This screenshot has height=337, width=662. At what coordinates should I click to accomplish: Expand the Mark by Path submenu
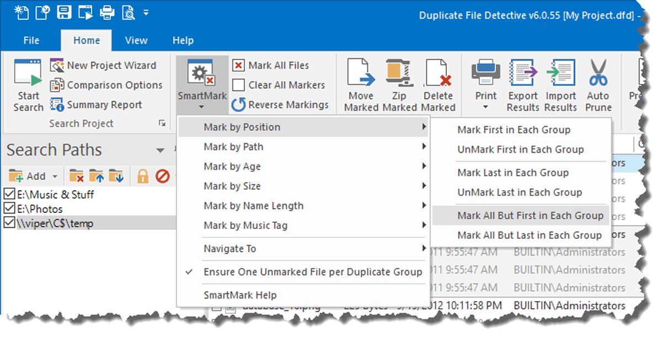click(x=304, y=147)
